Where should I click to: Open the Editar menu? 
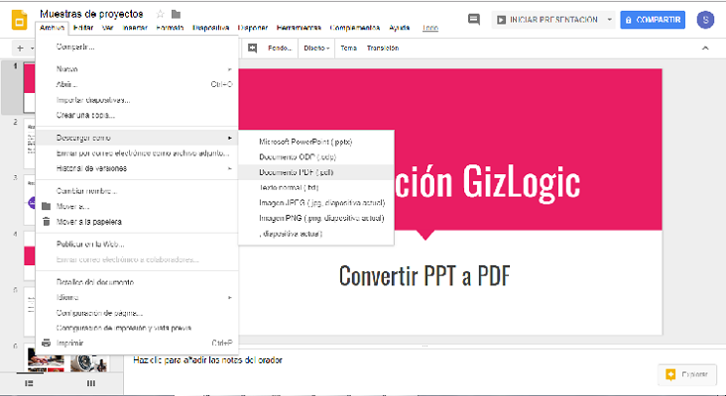pos(83,28)
